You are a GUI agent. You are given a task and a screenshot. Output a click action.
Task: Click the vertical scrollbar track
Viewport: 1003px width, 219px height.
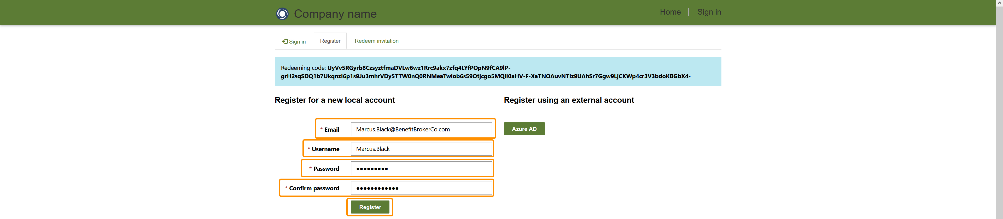click(x=999, y=117)
